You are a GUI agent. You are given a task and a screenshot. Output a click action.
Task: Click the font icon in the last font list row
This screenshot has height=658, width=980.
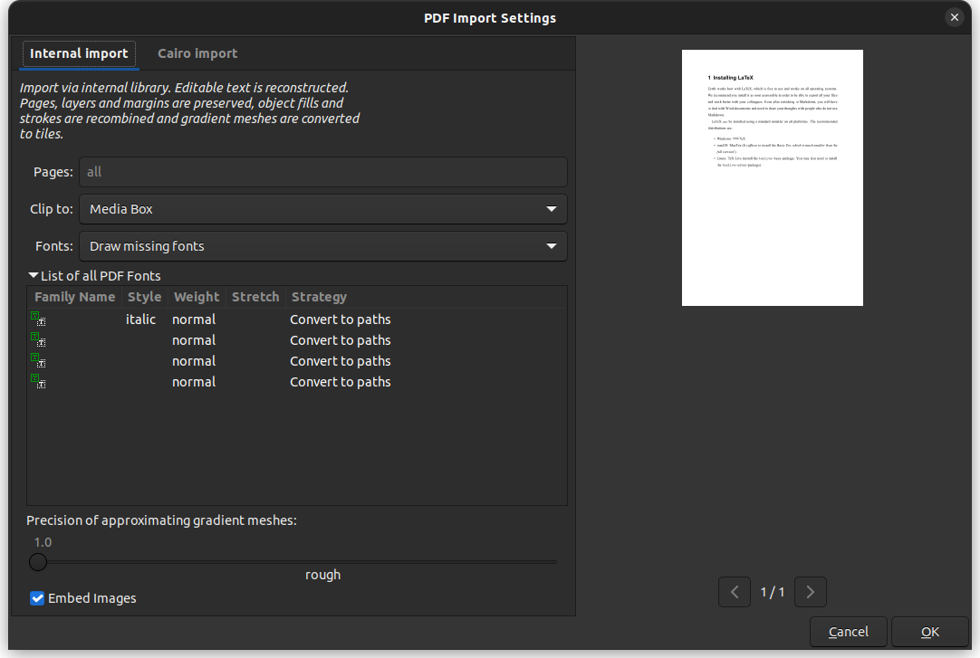tap(38, 381)
